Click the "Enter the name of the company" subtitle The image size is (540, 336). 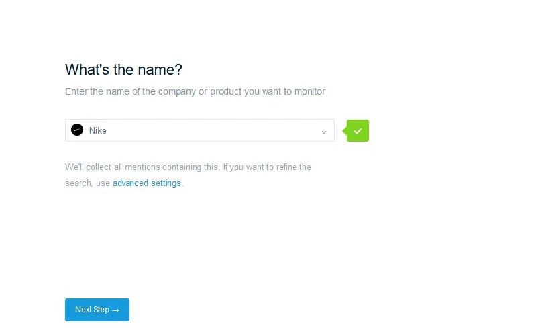point(195,91)
